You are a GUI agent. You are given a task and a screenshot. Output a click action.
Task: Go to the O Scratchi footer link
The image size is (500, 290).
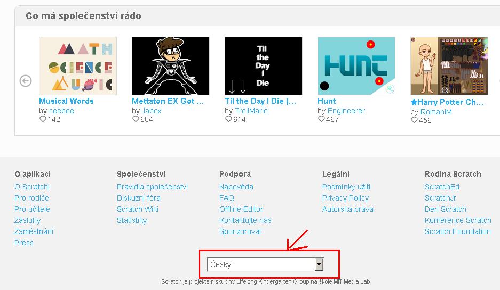tap(32, 187)
